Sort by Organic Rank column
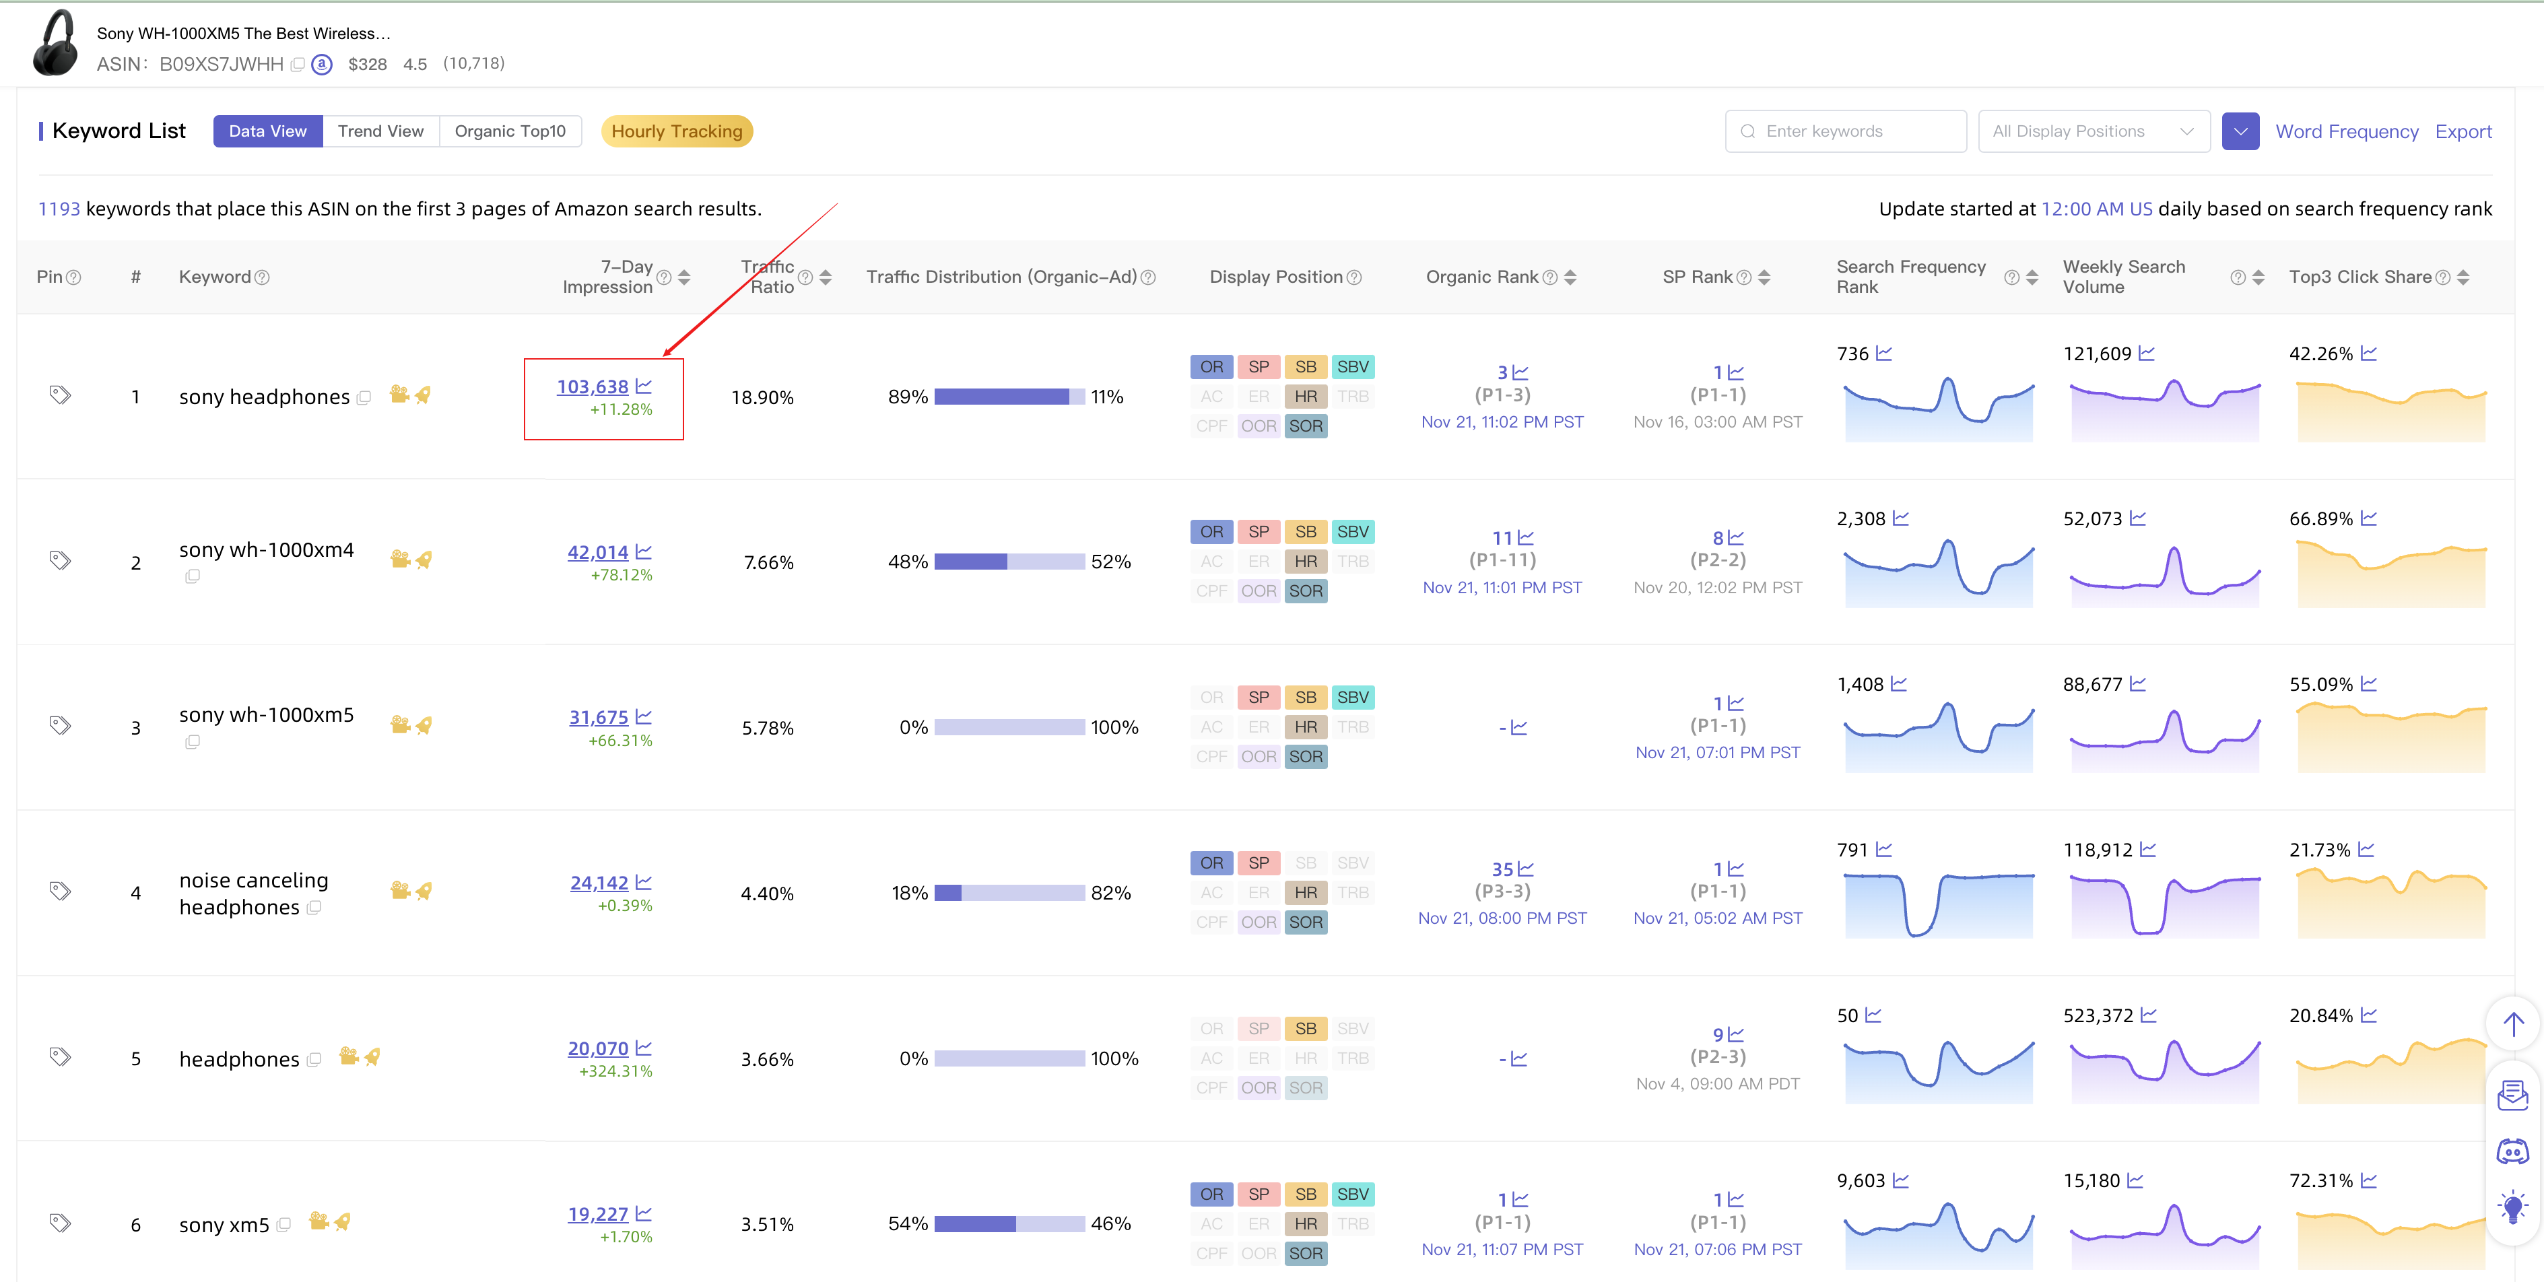2544x1282 pixels. [1570, 277]
